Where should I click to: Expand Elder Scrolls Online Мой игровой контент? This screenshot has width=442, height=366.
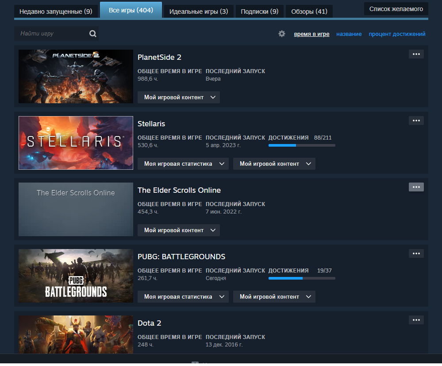[179, 230]
